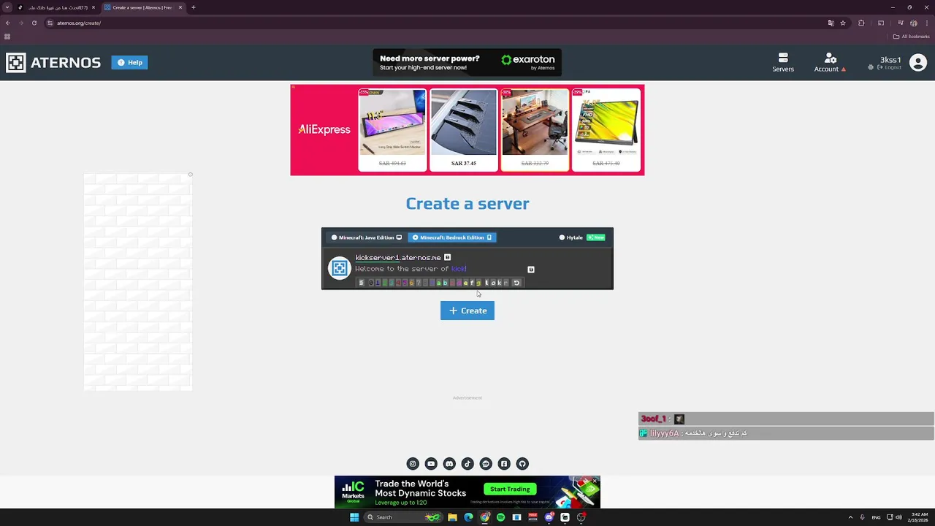Reload the page
This screenshot has height=526, width=935.
tap(34, 23)
